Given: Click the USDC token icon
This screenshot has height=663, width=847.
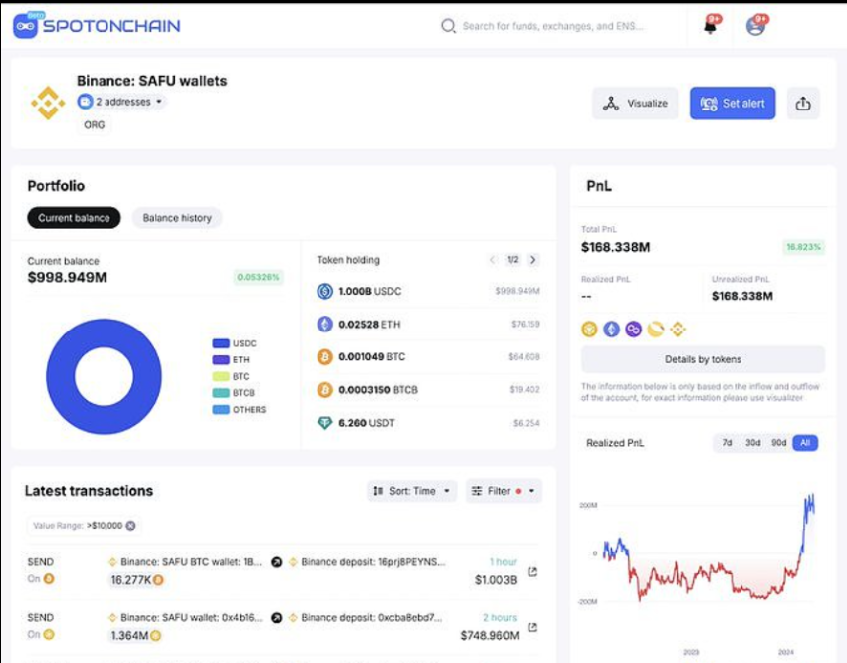Looking at the screenshot, I should coord(324,291).
